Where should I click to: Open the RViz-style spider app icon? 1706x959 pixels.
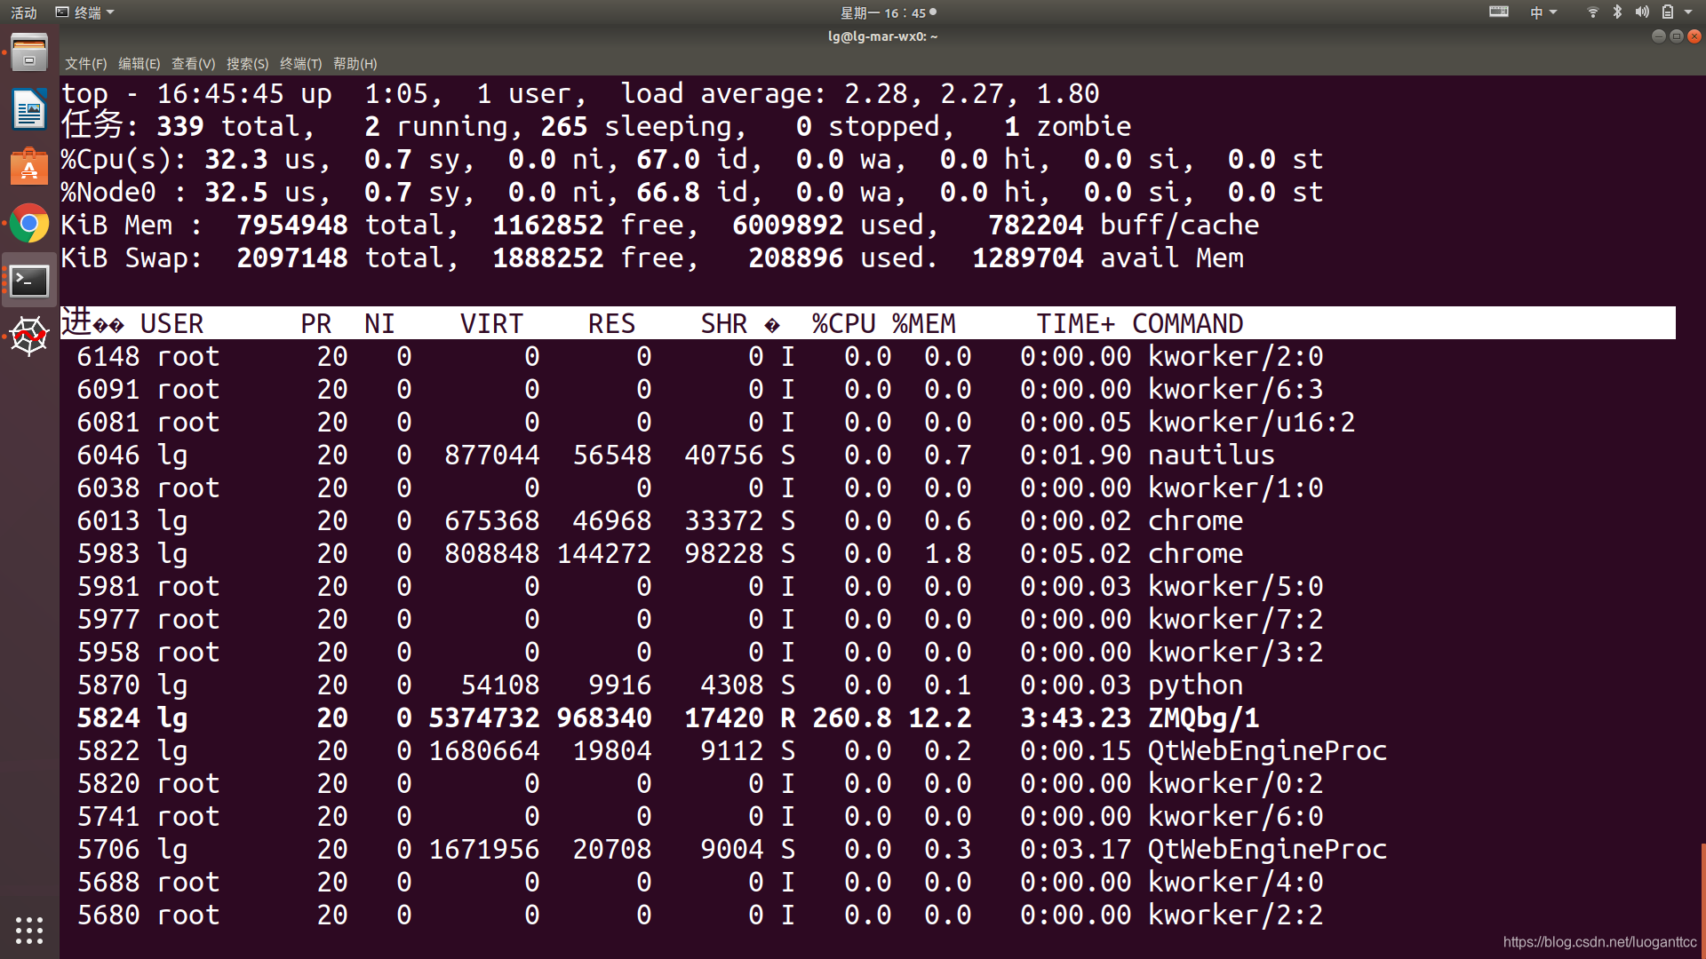29,337
